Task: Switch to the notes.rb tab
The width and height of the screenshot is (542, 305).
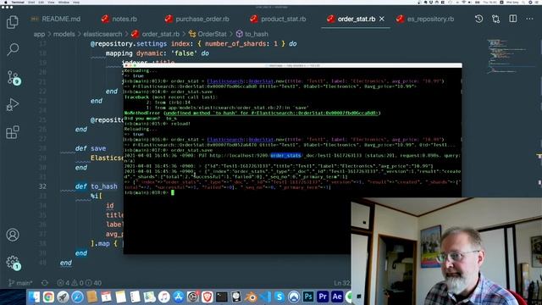Action: pyautogui.click(x=119, y=19)
